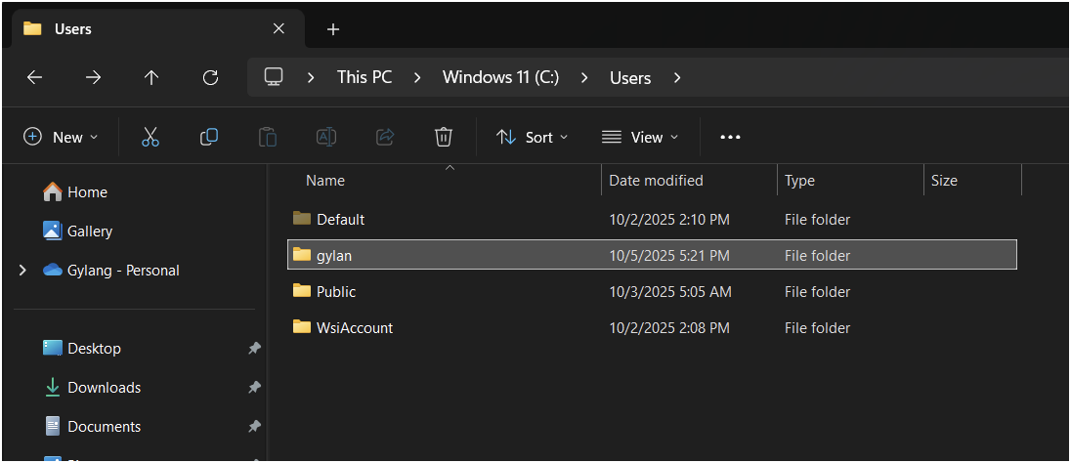Open the Sort dropdown menu
1071x463 pixels.
coord(532,137)
